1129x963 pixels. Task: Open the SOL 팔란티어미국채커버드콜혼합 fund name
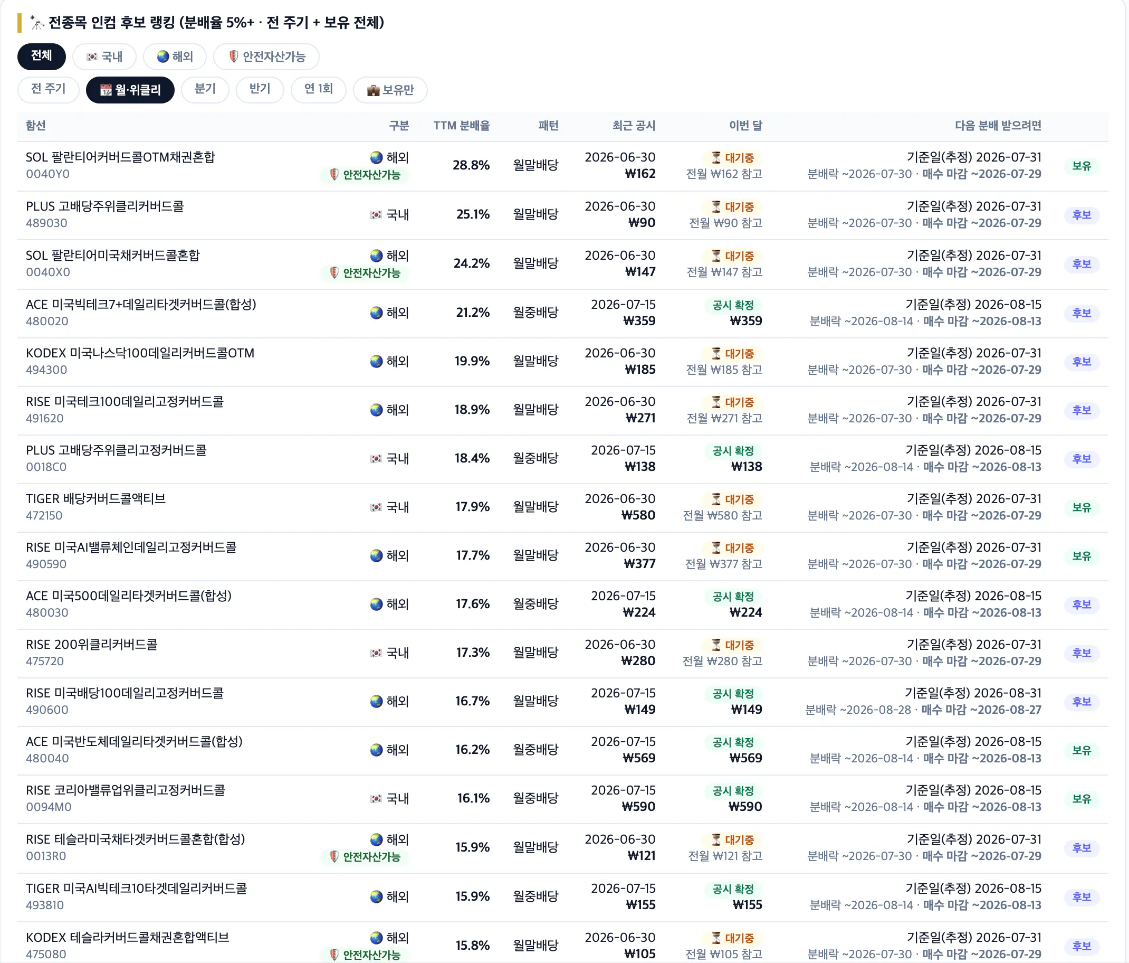[x=113, y=255]
